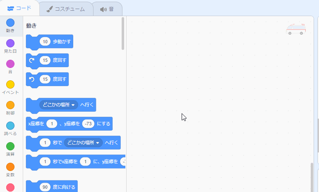The image size is (319, 192).
Task: Open どこかの場所 dropdown in へ行く block
Action: [x=59, y=105]
